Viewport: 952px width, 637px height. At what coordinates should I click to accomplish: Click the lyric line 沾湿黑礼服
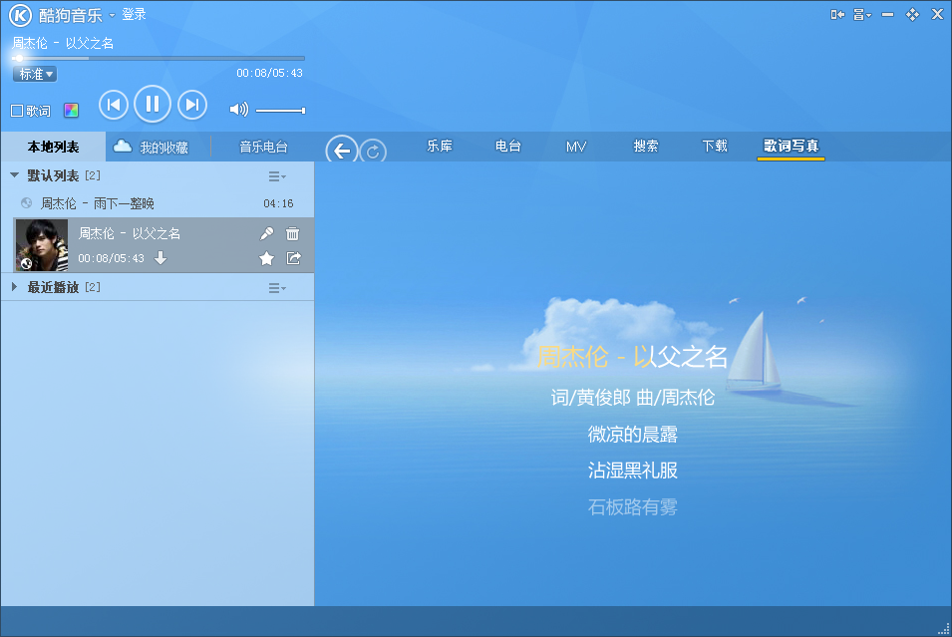(x=633, y=471)
